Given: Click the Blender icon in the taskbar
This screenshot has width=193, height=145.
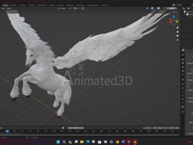Looking at the screenshot, I should (135, 142).
